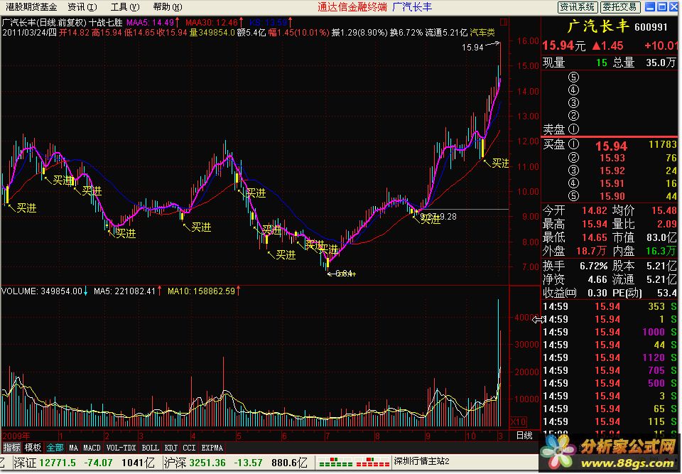Open the 港股期货基金 menu

31,7
